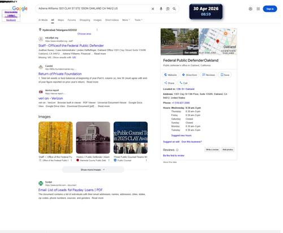This screenshot has width=283, height=233.
Task: Click About this data link
Action: tap(170, 162)
